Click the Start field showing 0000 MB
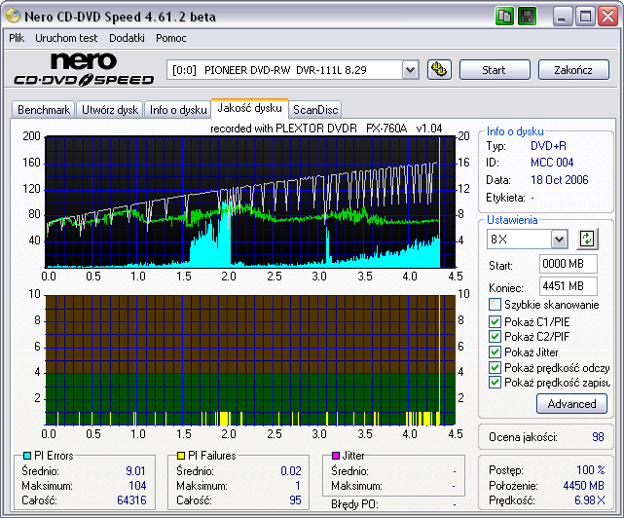The image size is (624, 518). tap(569, 264)
